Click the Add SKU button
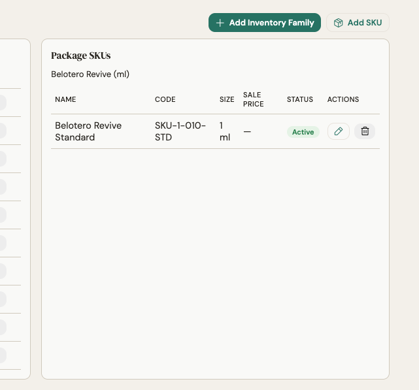The image size is (419, 390). 358,23
